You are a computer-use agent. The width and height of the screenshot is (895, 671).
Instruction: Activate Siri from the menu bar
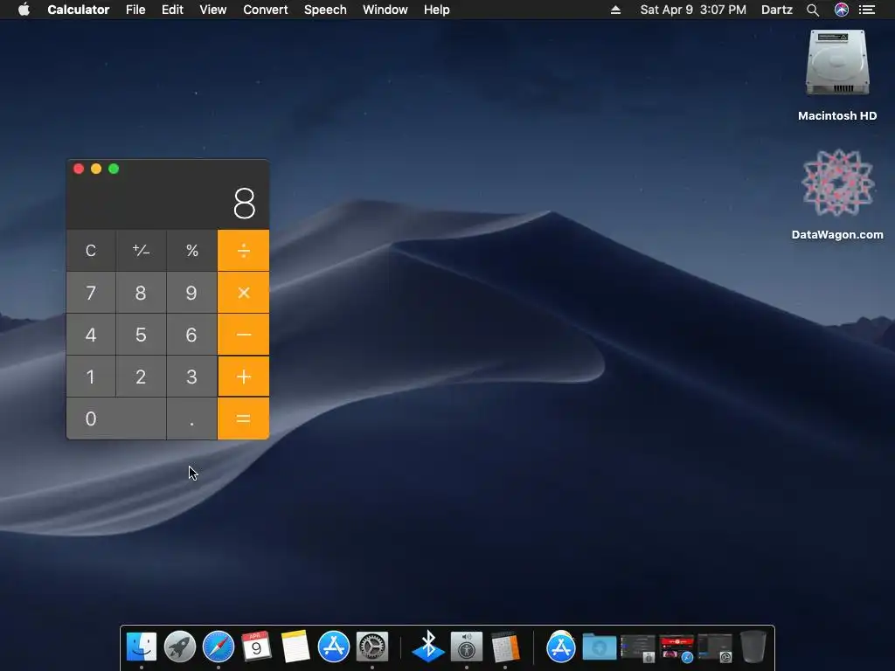(842, 10)
